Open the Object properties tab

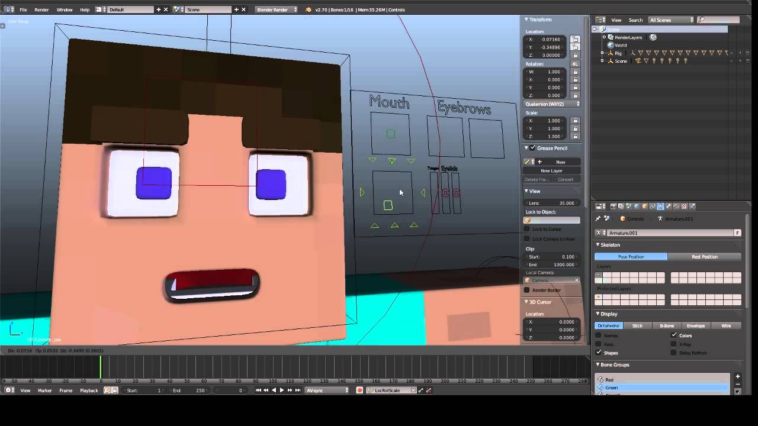point(644,206)
